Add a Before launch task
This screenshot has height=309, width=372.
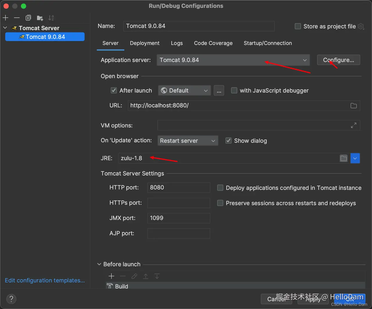pyautogui.click(x=111, y=276)
